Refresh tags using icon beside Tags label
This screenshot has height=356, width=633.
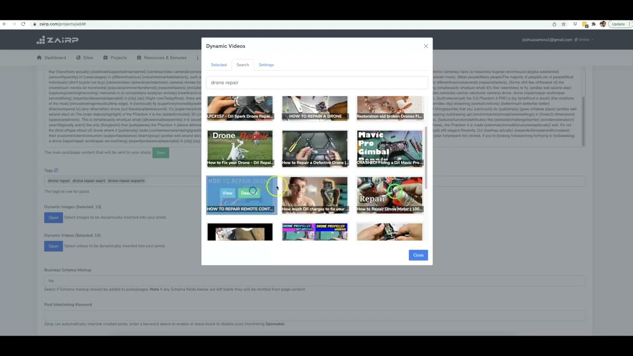pyautogui.click(x=56, y=171)
